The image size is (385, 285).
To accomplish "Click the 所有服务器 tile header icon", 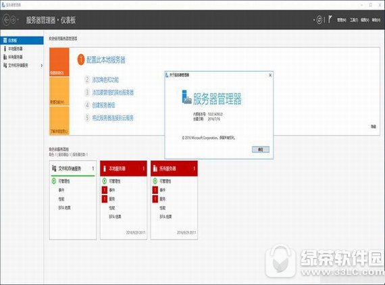I will click(155, 168).
